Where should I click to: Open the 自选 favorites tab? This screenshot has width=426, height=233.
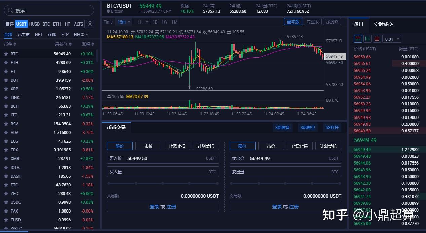tap(10, 24)
